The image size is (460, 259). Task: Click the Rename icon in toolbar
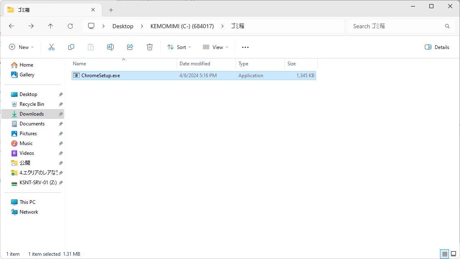pos(110,47)
